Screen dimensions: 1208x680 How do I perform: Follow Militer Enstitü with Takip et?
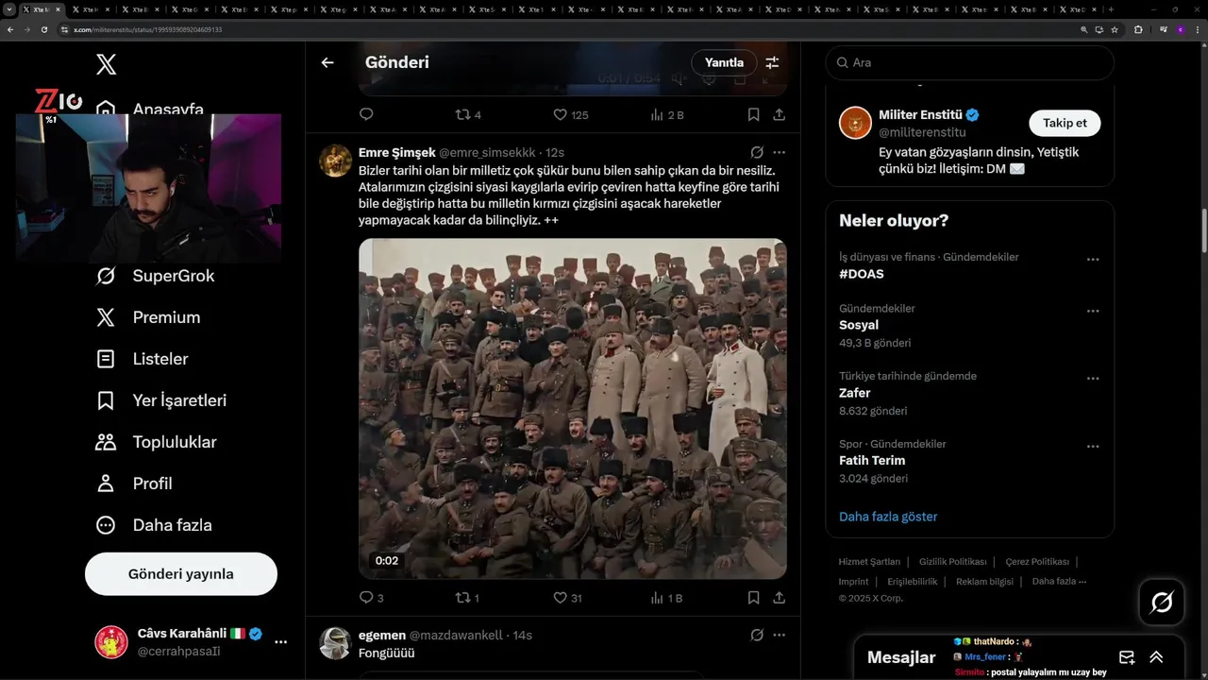click(1065, 123)
